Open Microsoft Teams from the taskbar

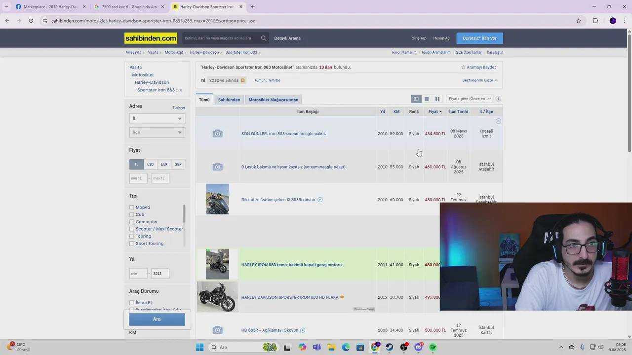(317, 347)
